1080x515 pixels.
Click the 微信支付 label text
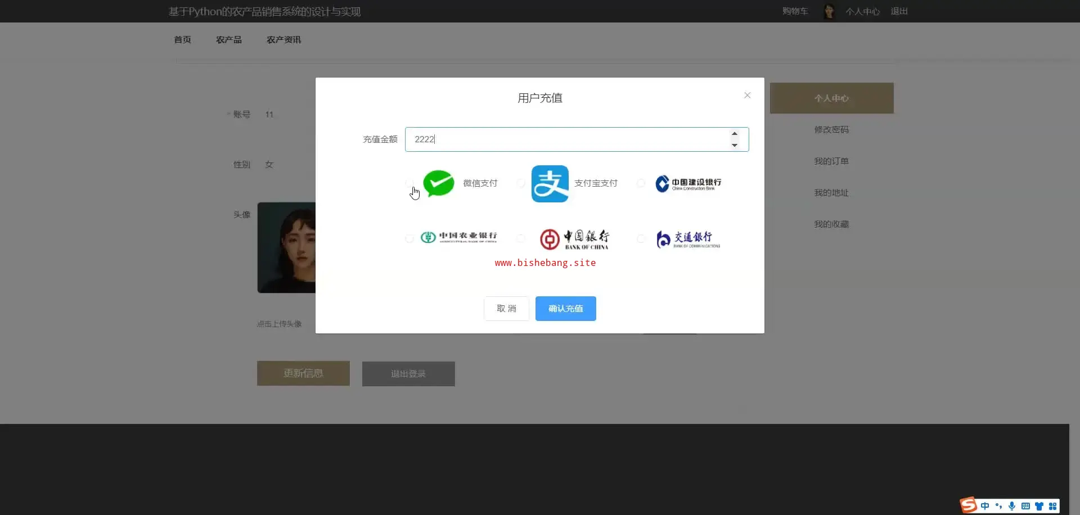(480, 183)
